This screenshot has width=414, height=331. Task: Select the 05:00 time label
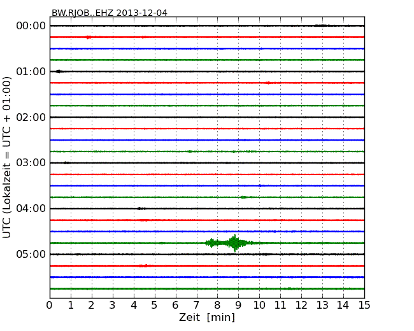(31, 254)
